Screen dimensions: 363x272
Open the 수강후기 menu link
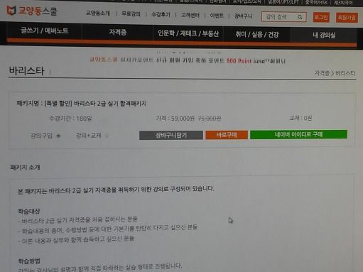161,15
